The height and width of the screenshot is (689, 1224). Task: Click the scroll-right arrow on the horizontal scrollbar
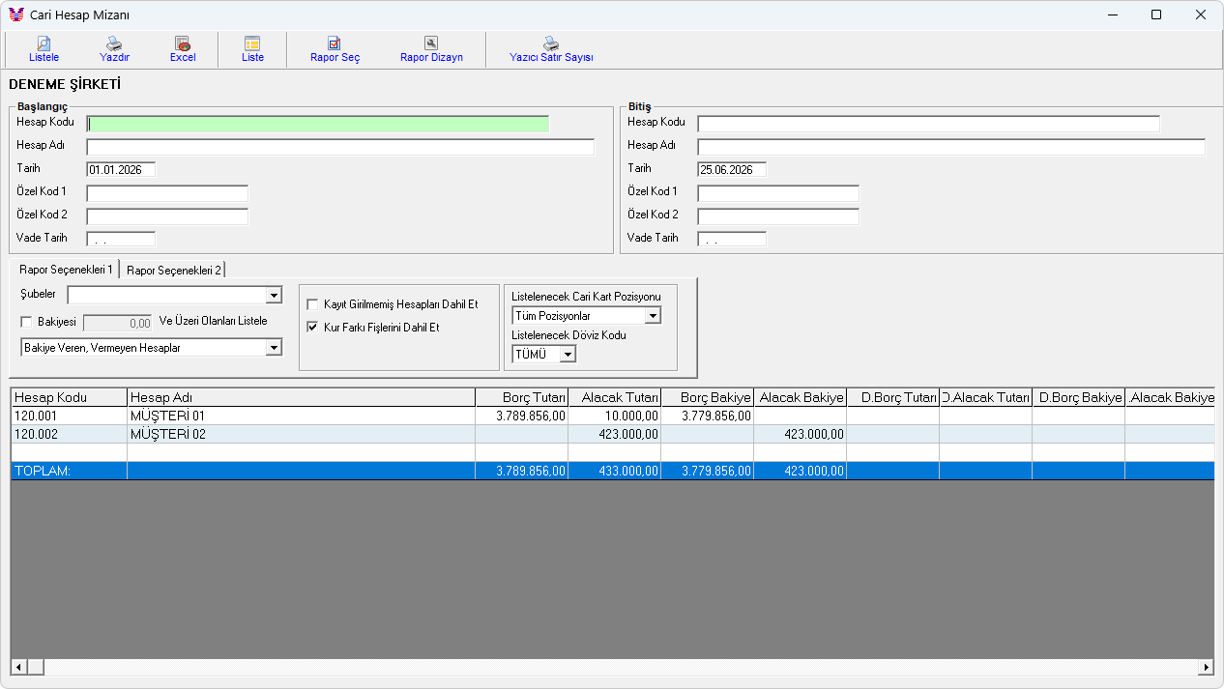click(x=1205, y=667)
